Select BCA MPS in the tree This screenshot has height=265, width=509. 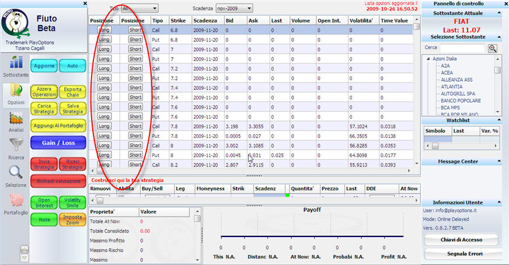click(x=450, y=108)
